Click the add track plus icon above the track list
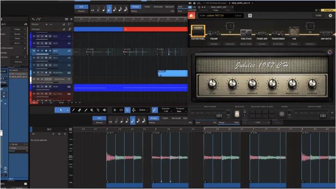The image size is (336, 189). (71, 19)
